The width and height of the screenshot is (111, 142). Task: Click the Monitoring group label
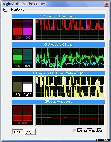click(x=18, y=10)
